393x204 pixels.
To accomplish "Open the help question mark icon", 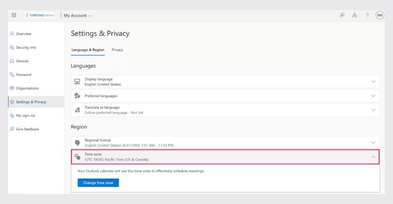I will pyautogui.click(x=367, y=15).
